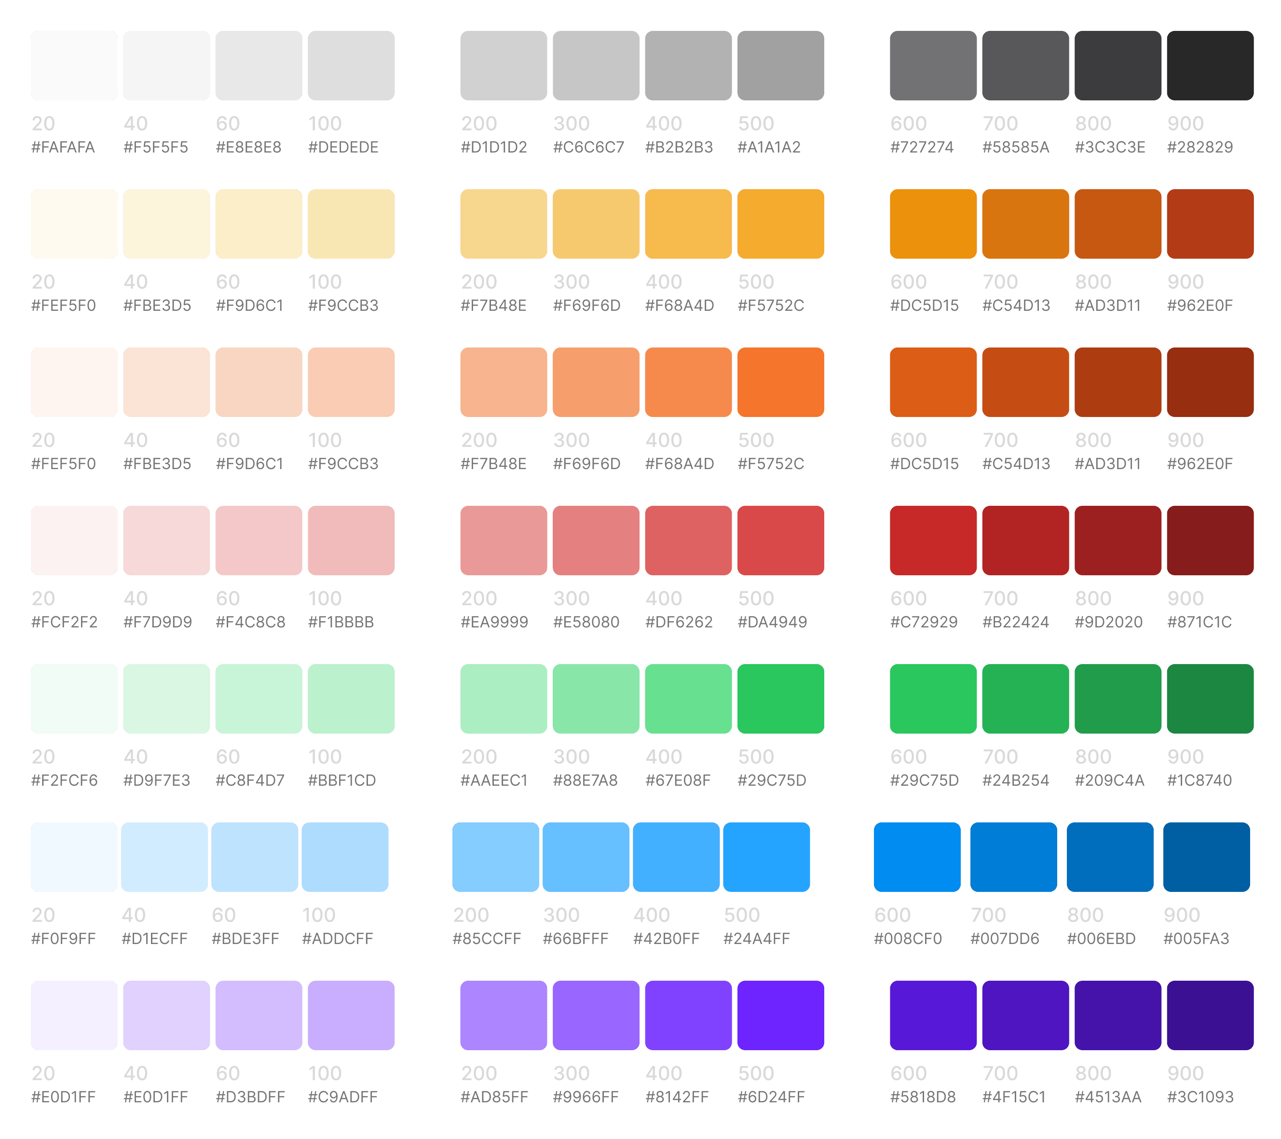Click the hex code #58585A

1016,147
